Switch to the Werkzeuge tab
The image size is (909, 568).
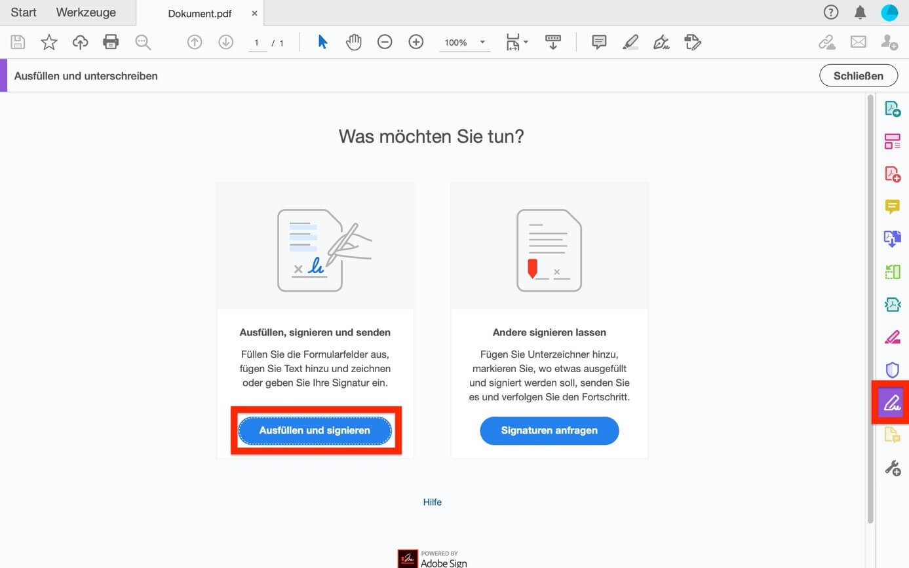point(86,12)
